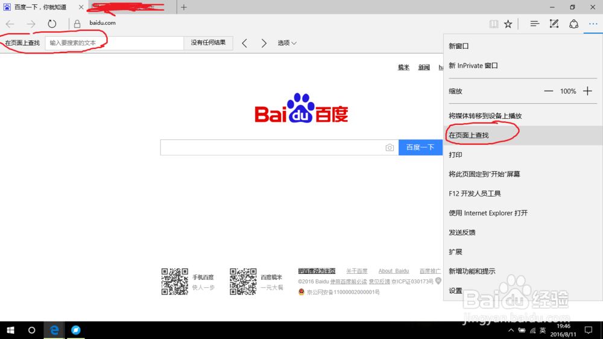Close the 百度一下 tab
This screenshot has height=339, width=603.
click(81, 7)
